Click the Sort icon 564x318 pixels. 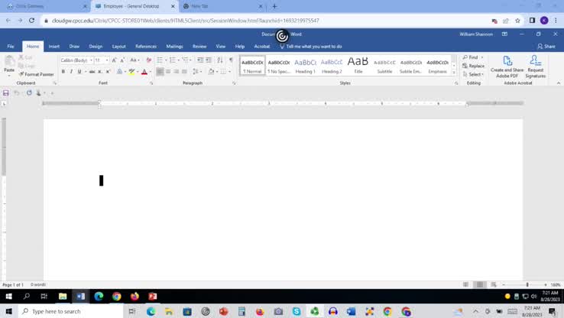point(220,60)
